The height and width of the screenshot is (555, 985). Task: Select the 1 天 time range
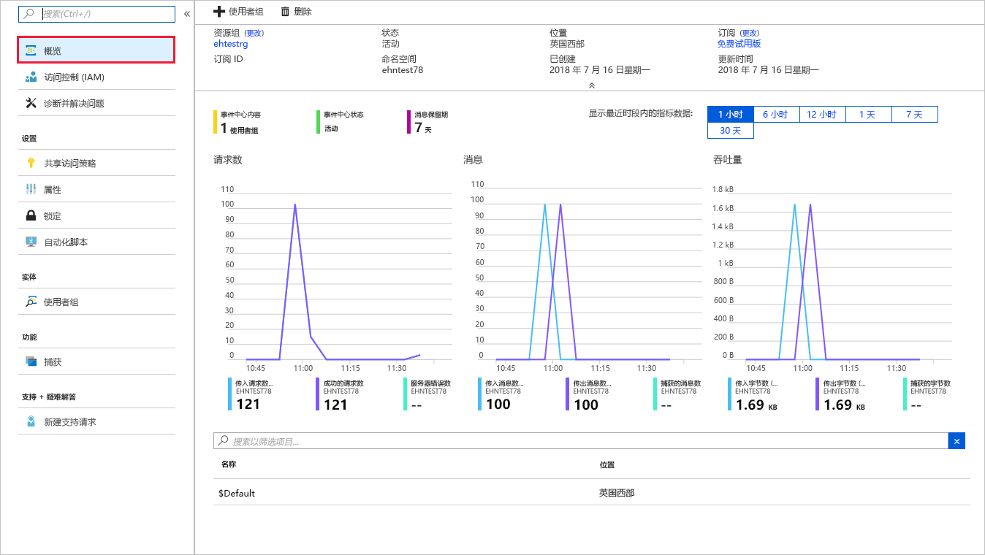coord(868,115)
